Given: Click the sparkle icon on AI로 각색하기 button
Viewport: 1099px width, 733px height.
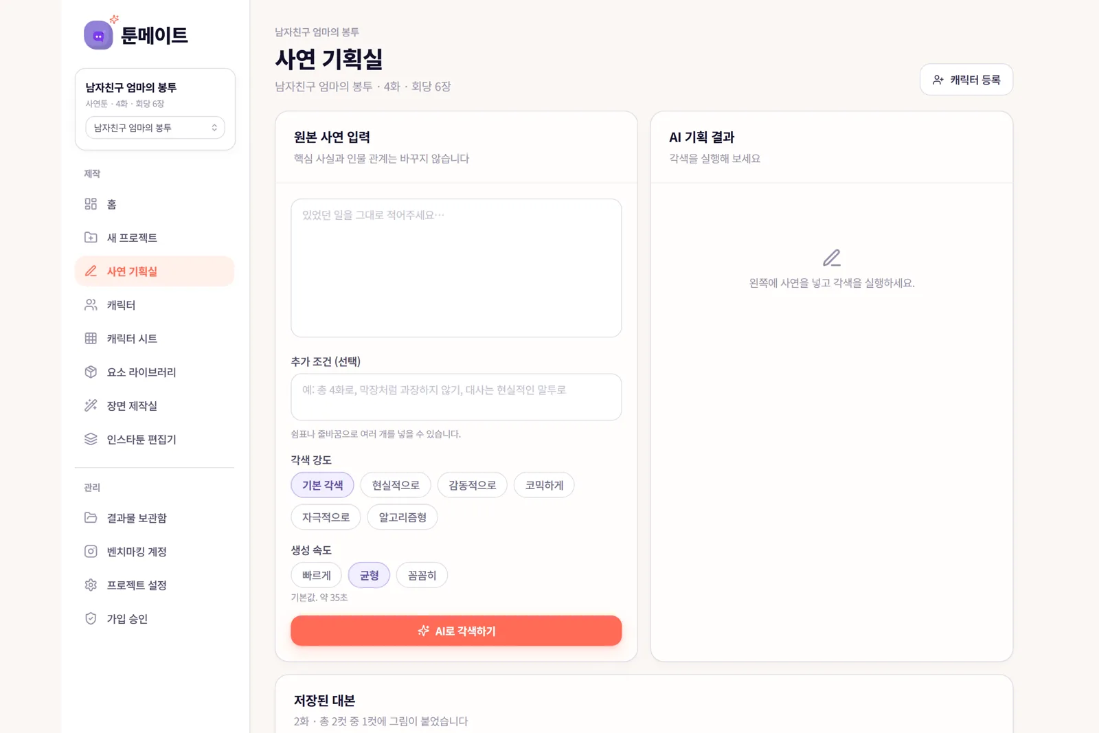Looking at the screenshot, I should tap(424, 631).
